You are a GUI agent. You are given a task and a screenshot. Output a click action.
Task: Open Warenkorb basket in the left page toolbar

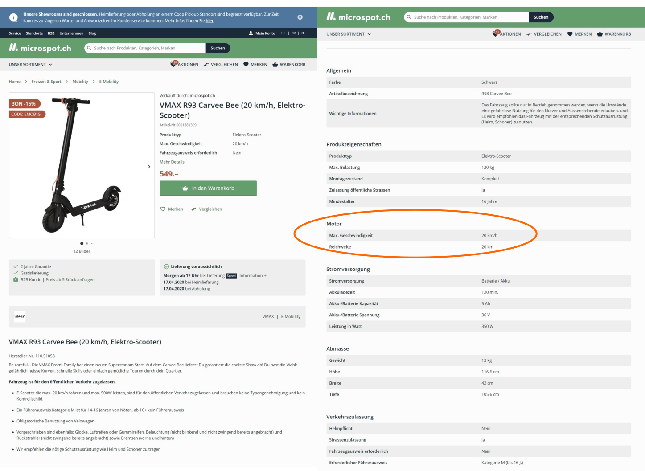tap(289, 65)
